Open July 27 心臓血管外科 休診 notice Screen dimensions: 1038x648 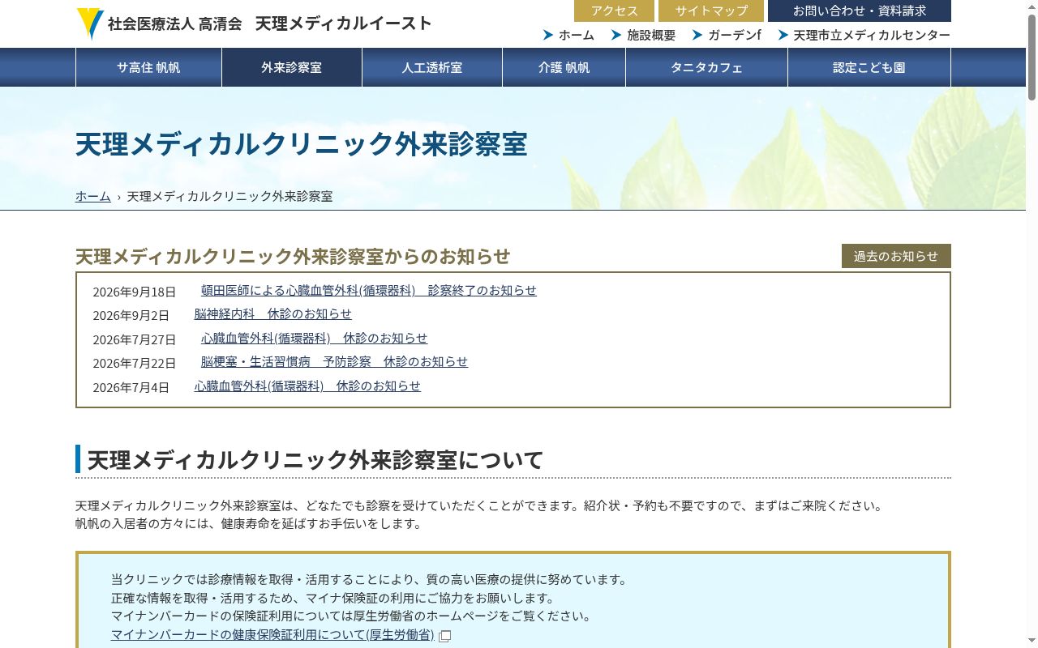tap(315, 338)
